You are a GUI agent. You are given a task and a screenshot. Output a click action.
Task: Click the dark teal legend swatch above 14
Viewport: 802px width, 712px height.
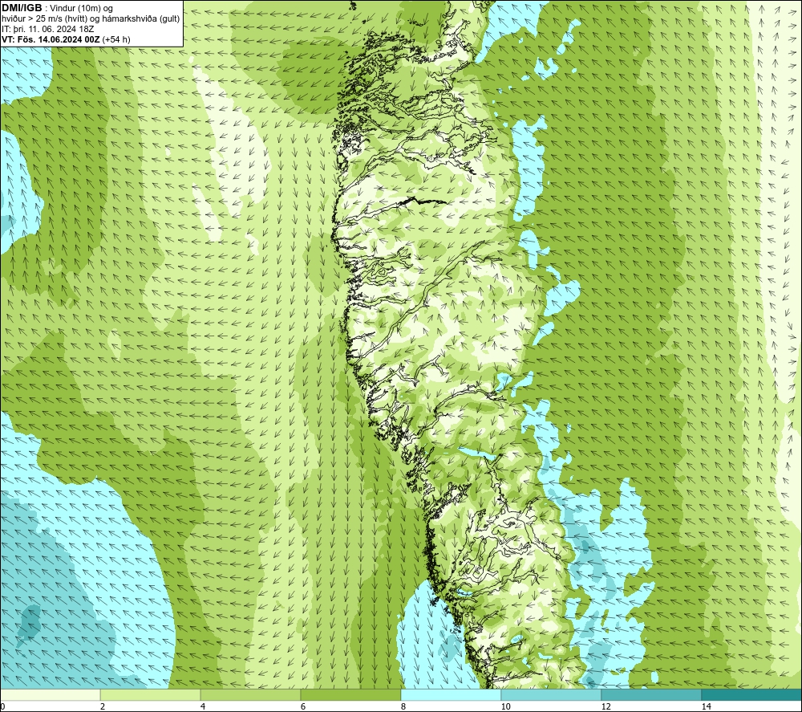752,694
